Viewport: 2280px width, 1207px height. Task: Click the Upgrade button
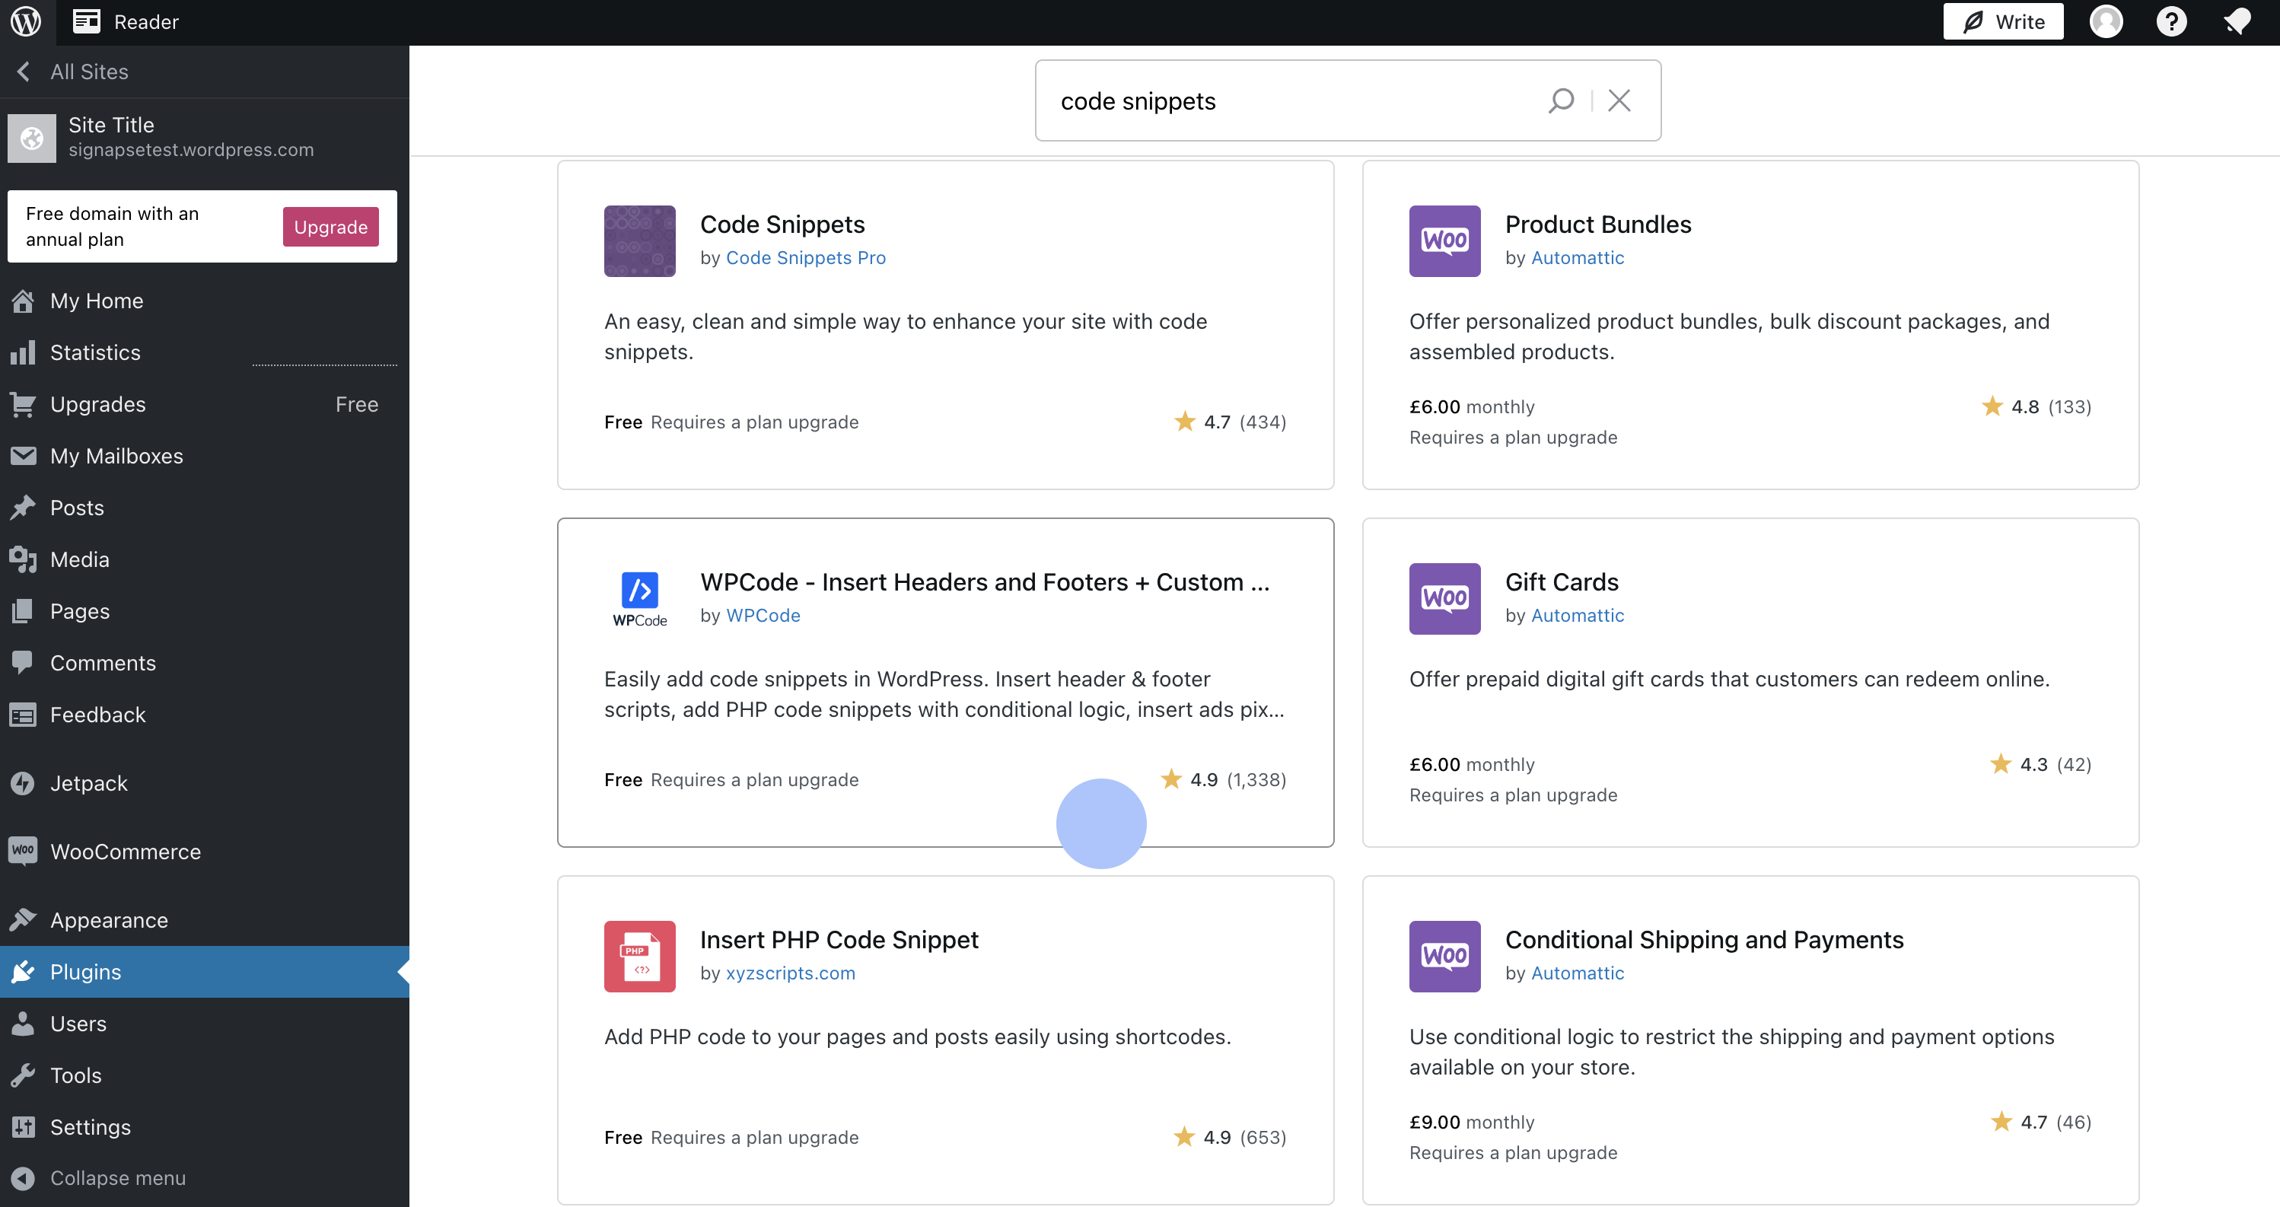point(330,227)
